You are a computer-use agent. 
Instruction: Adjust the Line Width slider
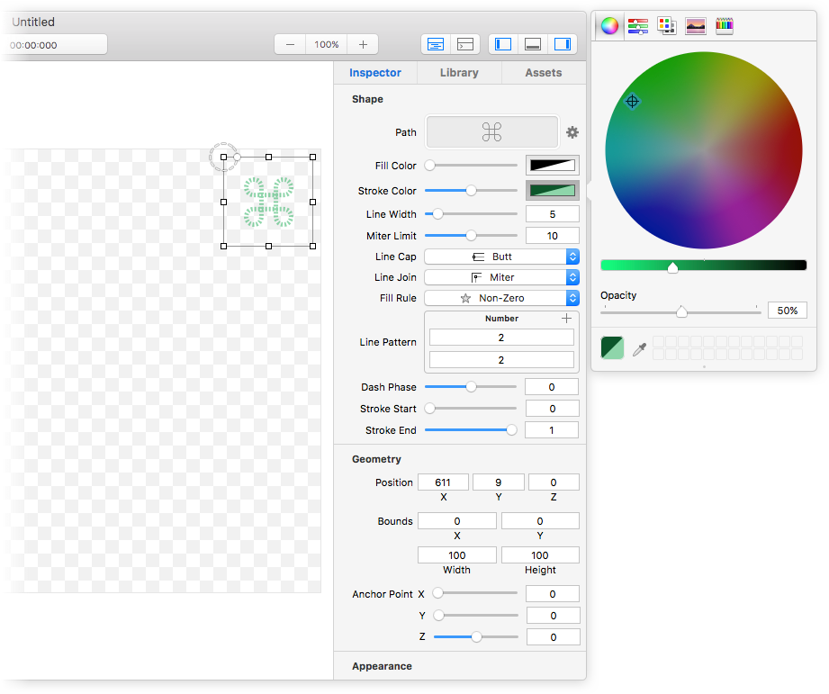pyautogui.click(x=471, y=214)
